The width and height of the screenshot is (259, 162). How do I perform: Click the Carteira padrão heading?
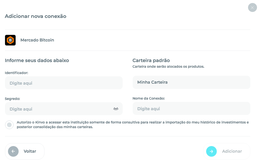(x=151, y=60)
